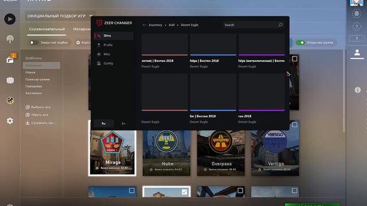
Task: Check the first bottom-row map checkbox
Action: tap(131, 191)
